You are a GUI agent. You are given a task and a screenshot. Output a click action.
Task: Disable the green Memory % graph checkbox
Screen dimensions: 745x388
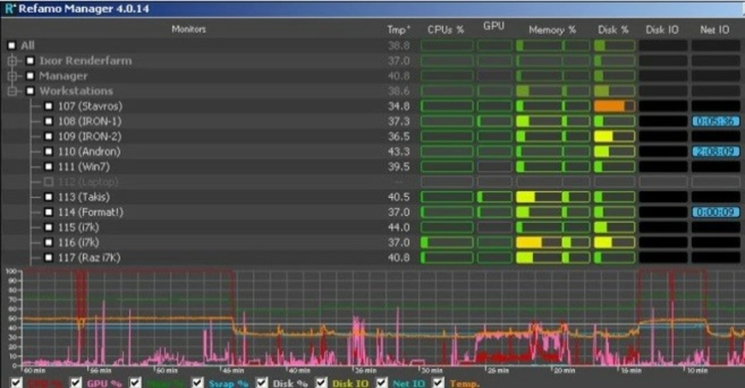point(135,383)
